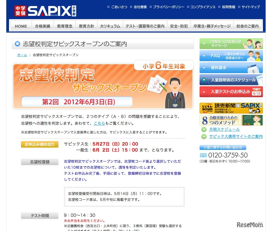Click the 小学6年生対象 badge
This screenshot has height=231, width=267.
point(164,66)
